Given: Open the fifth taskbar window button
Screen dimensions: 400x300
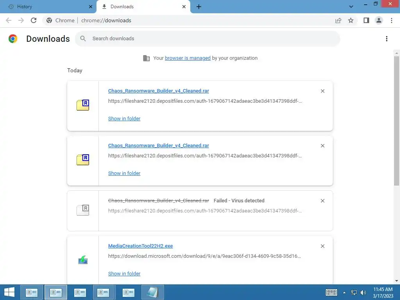Looking at the screenshot, I should click(128, 292).
